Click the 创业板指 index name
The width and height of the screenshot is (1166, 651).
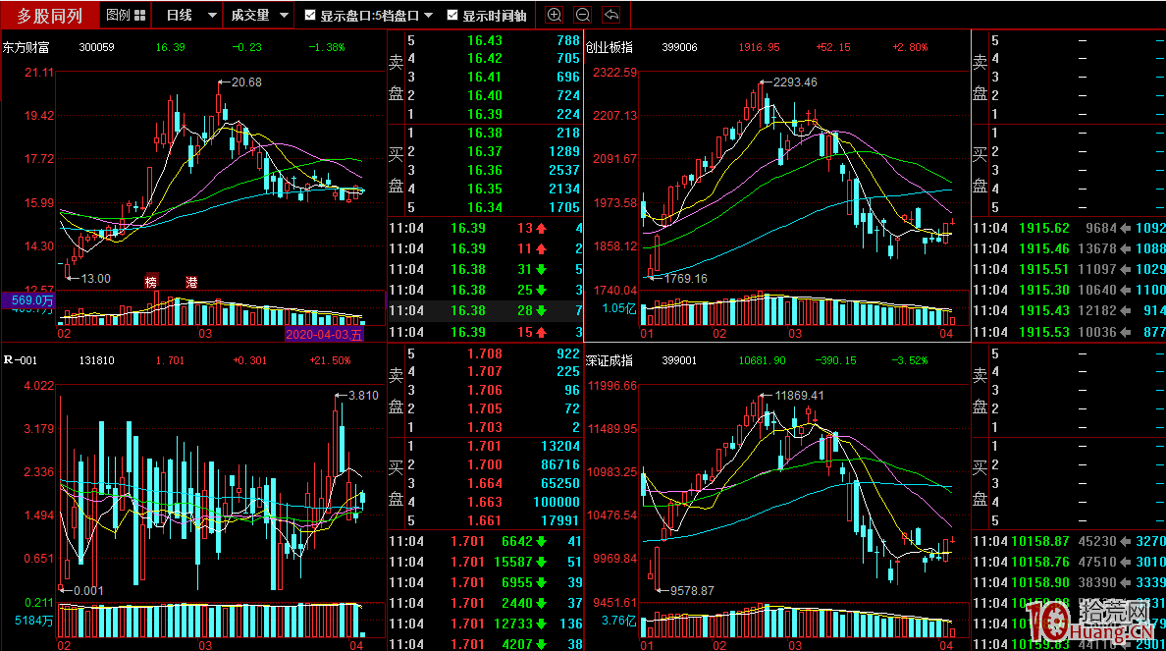609,47
